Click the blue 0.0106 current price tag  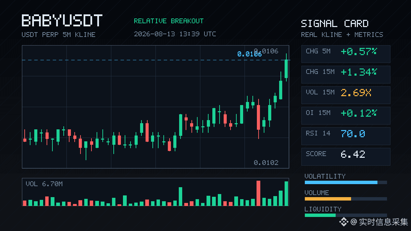249,54
